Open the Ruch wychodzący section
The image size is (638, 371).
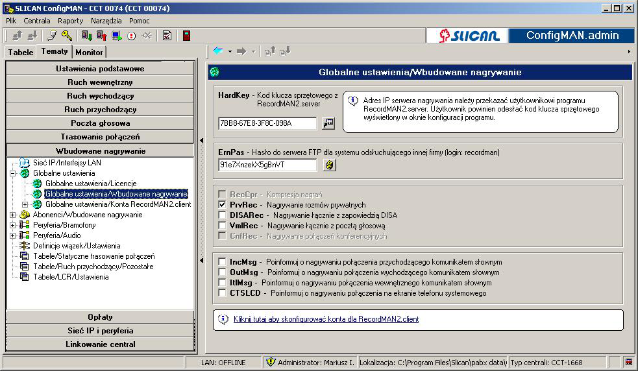coord(100,95)
